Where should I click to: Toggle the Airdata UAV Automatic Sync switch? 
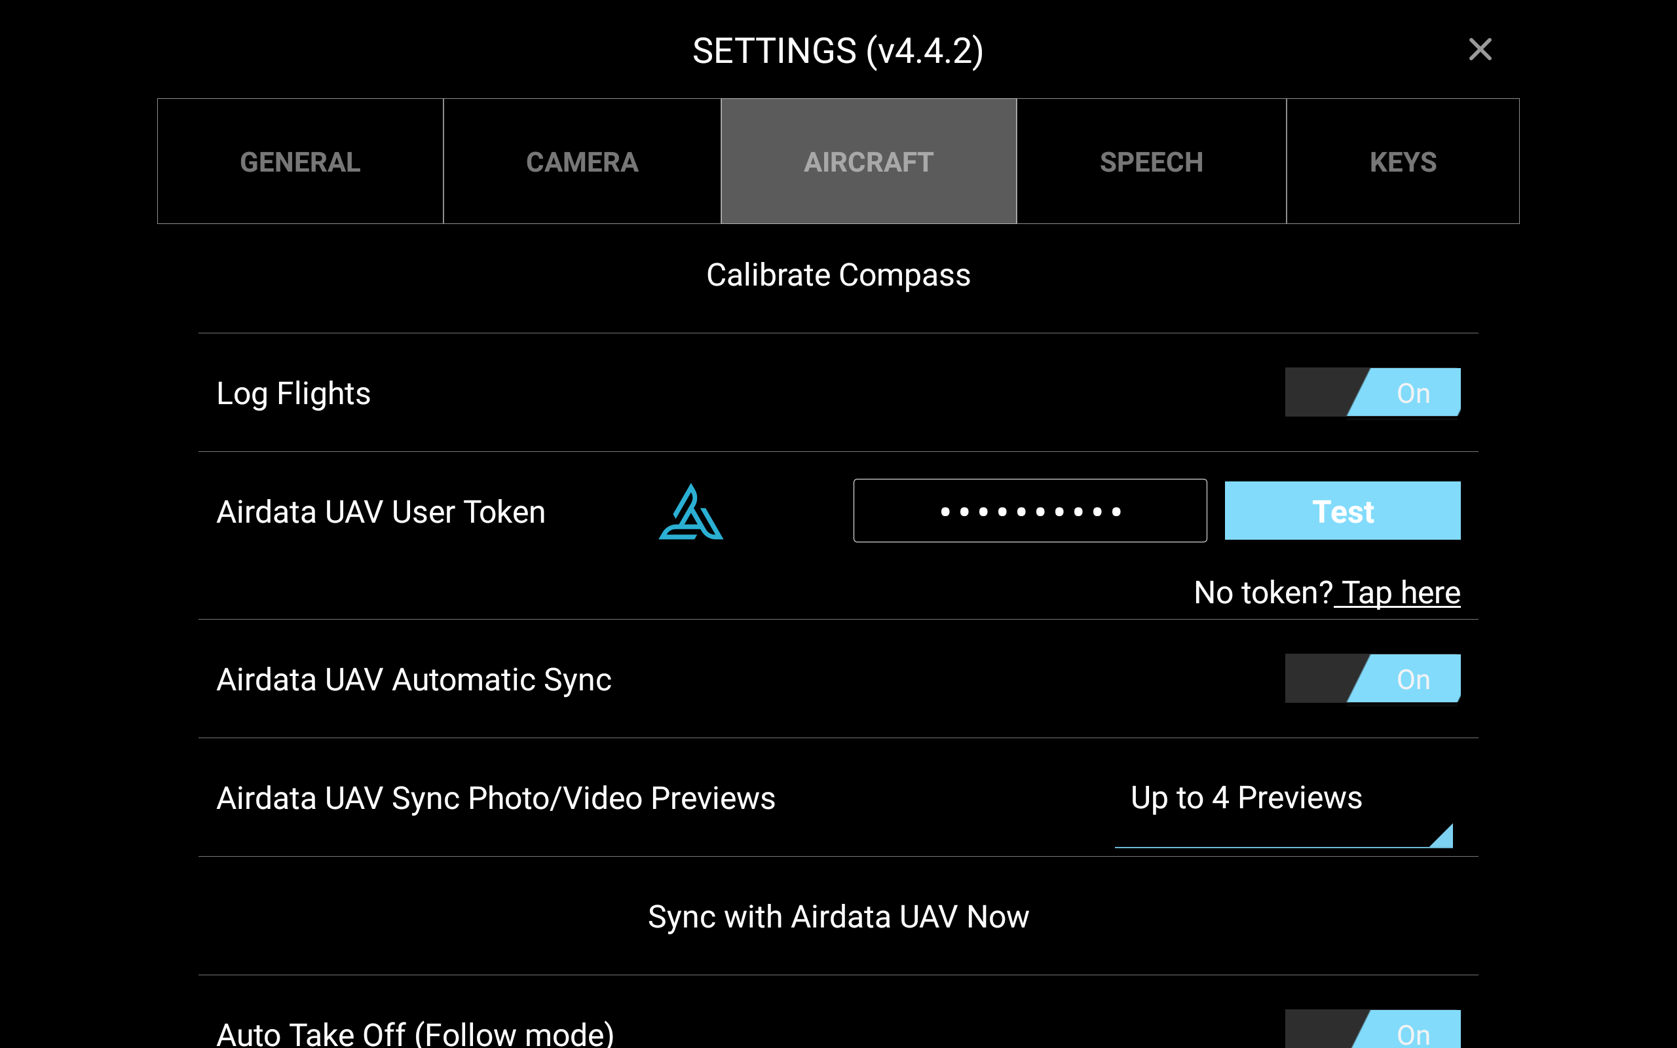(x=1373, y=679)
